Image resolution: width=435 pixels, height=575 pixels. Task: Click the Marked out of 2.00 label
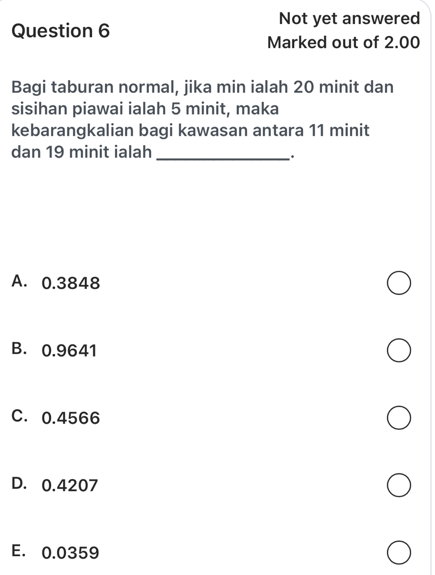tap(344, 43)
